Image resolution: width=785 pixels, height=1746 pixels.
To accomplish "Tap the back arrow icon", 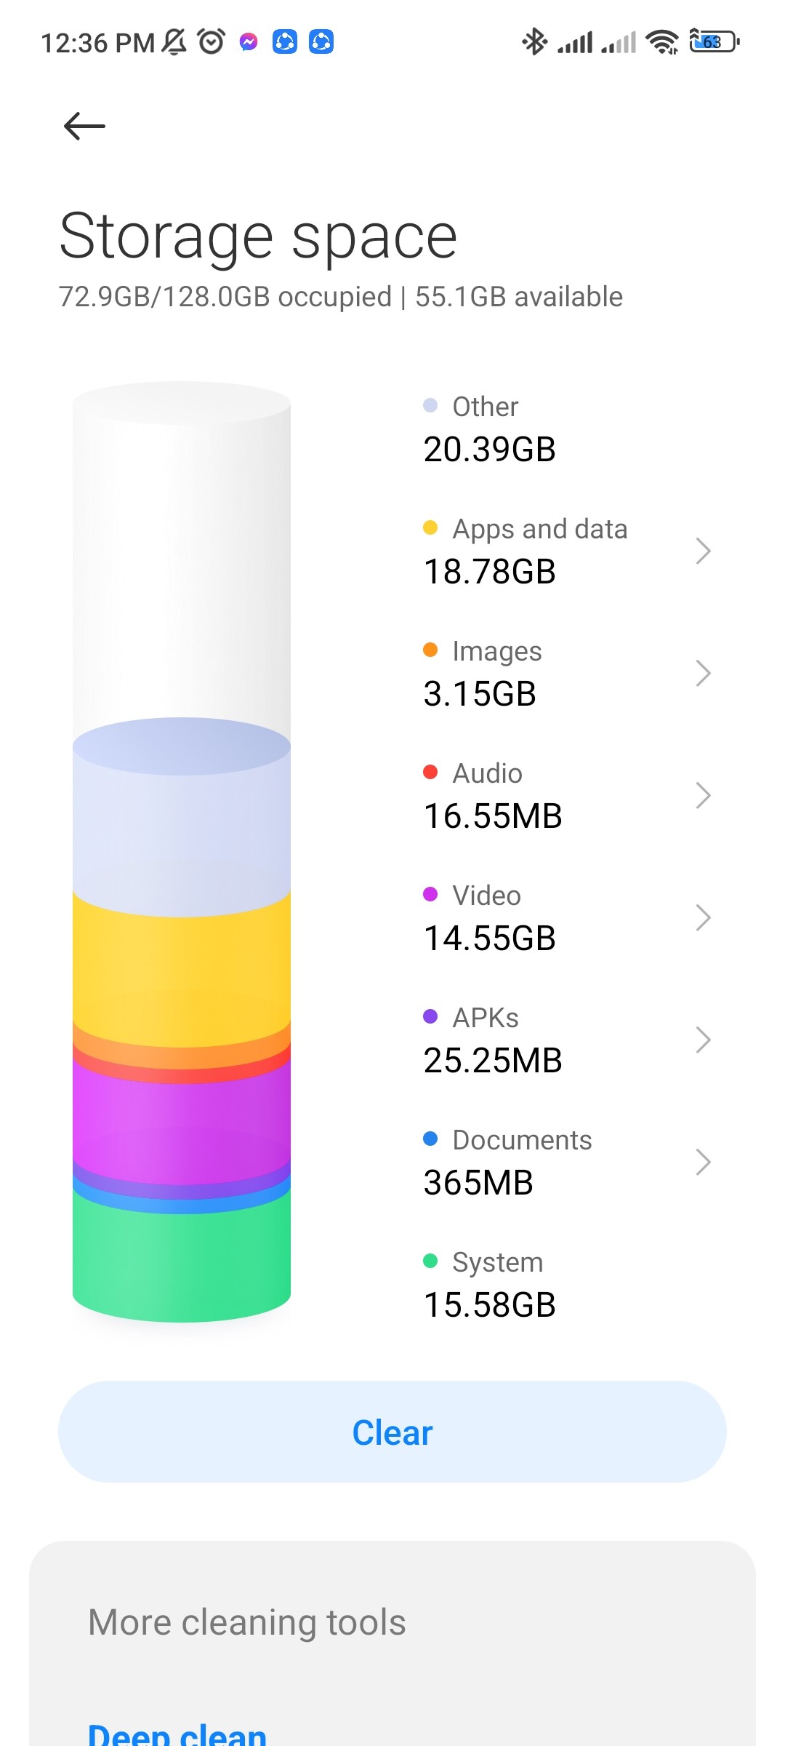I will (x=84, y=126).
